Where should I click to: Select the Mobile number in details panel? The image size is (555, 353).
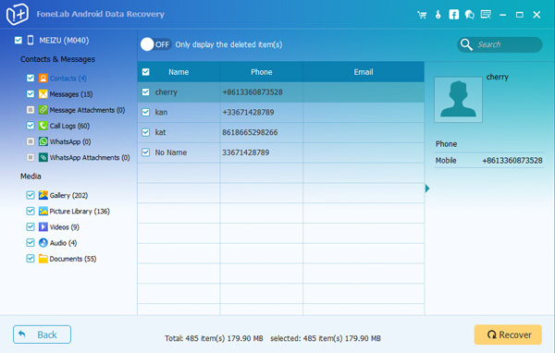(512, 161)
